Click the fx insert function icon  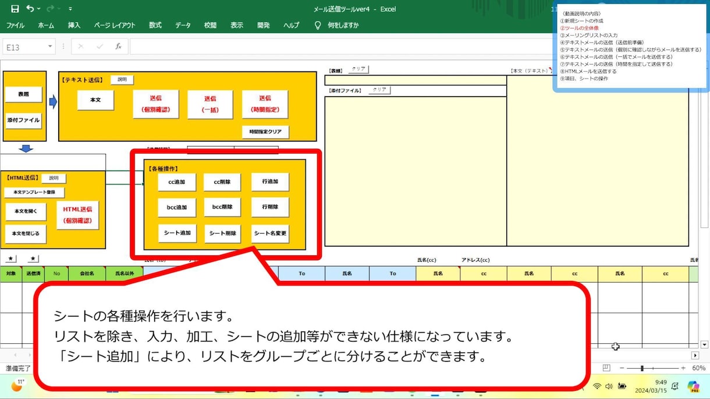tap(118, 47)
